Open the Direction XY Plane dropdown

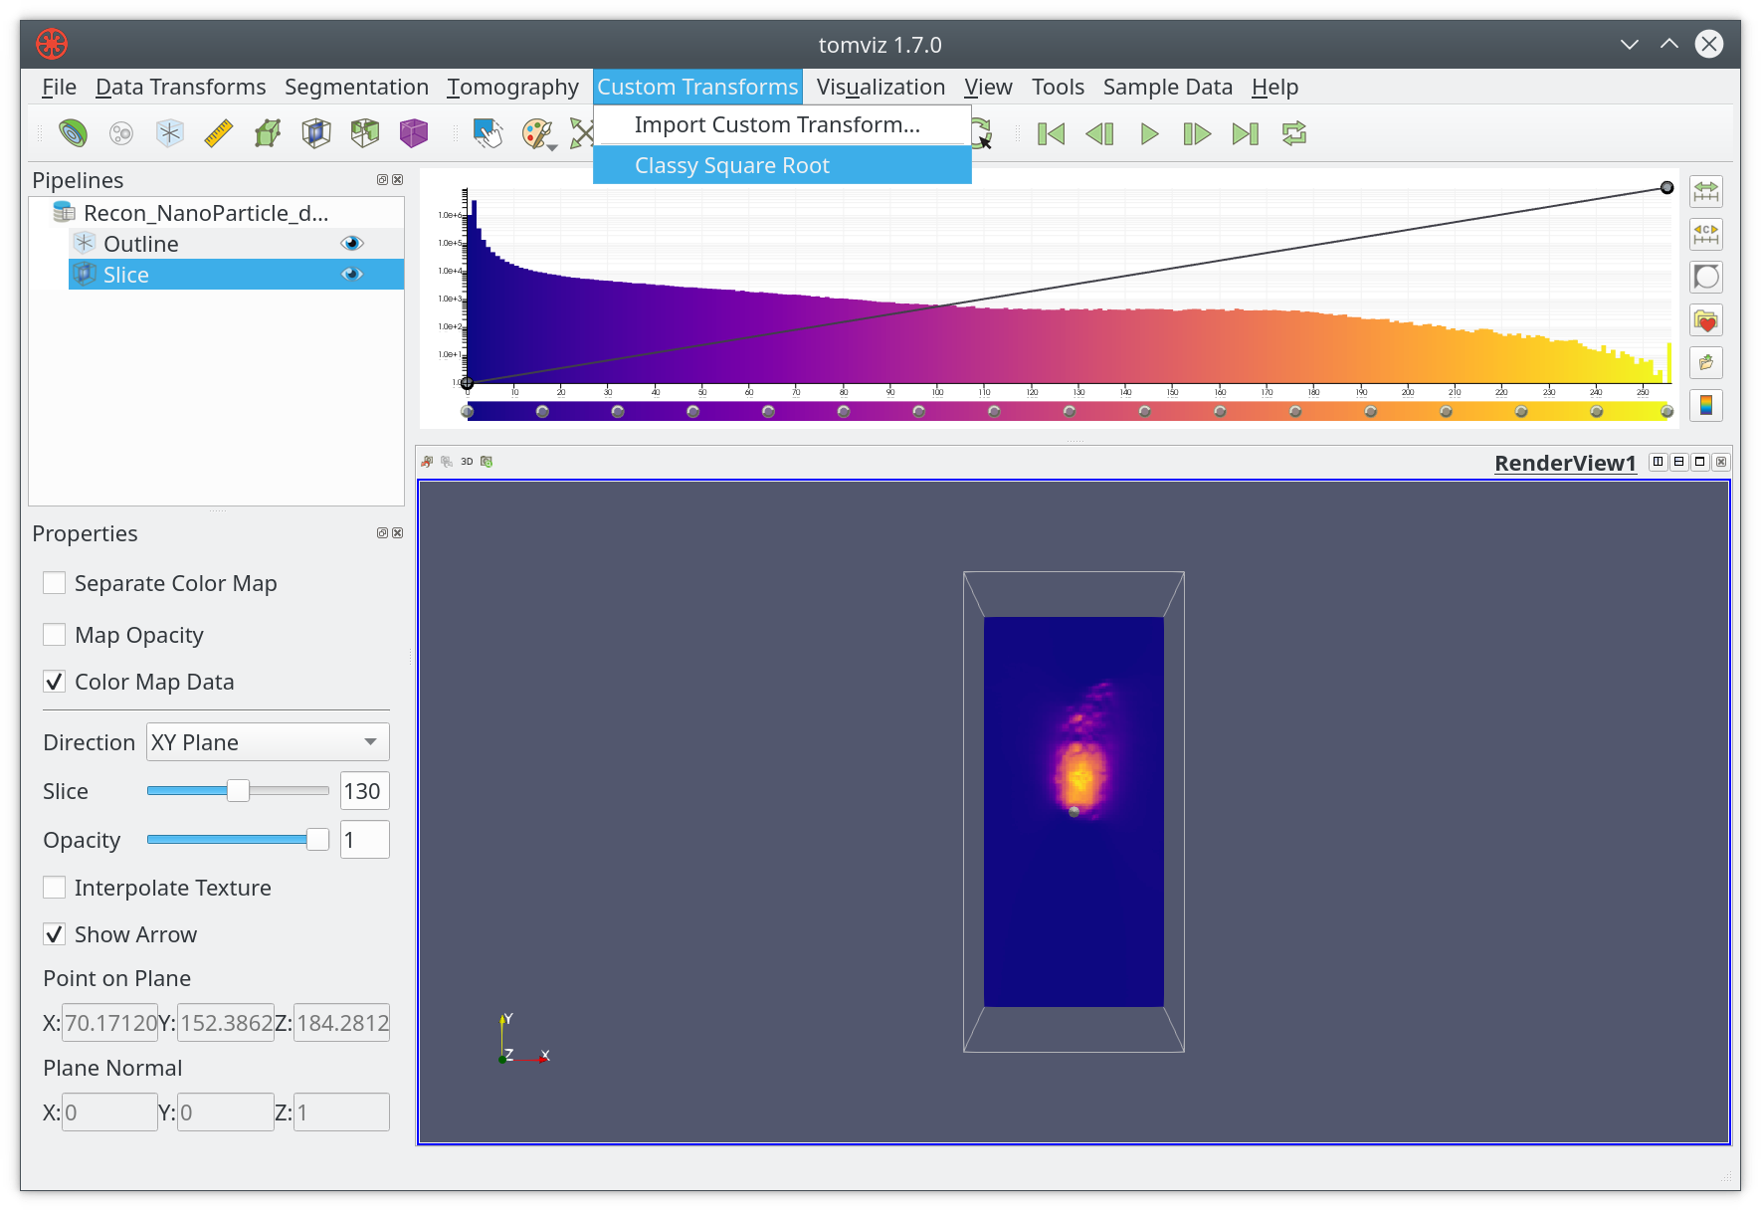coord(268,742)
